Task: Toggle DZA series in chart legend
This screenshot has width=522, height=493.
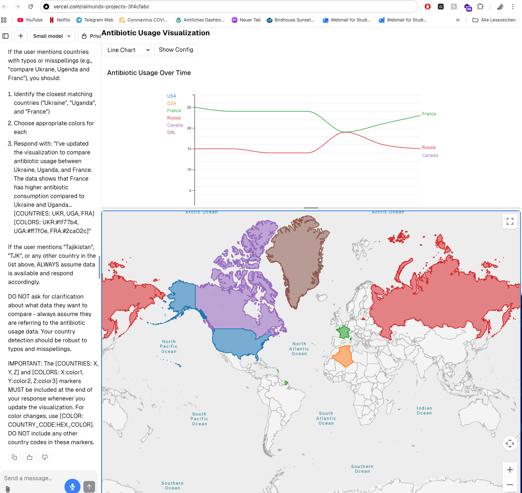Action: (x=172, y=103)
